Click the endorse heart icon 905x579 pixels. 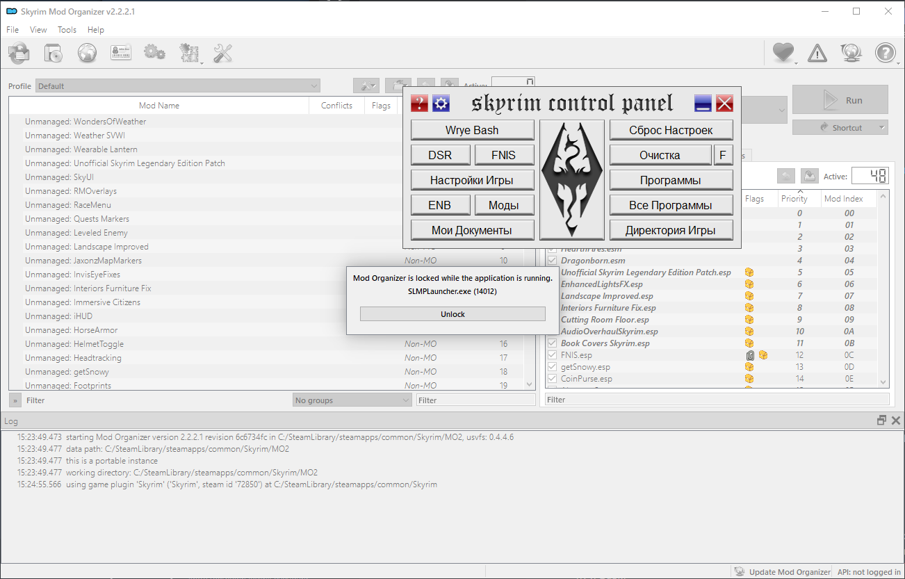pos(783,53)
